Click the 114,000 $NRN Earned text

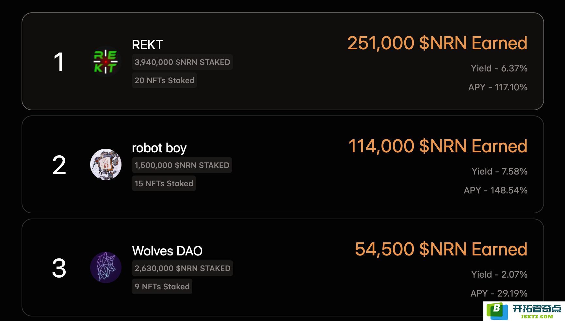point(438,146)
